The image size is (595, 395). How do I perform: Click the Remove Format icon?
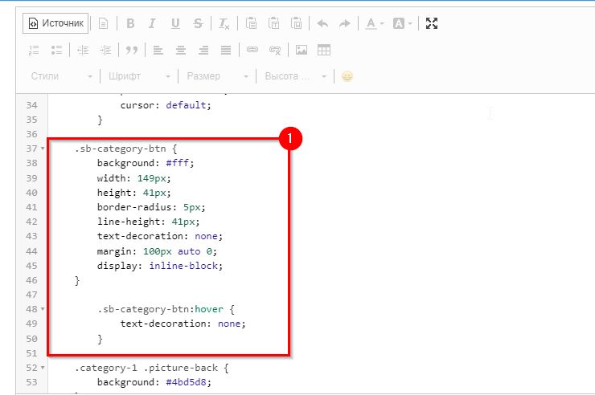tap(224, 24)
